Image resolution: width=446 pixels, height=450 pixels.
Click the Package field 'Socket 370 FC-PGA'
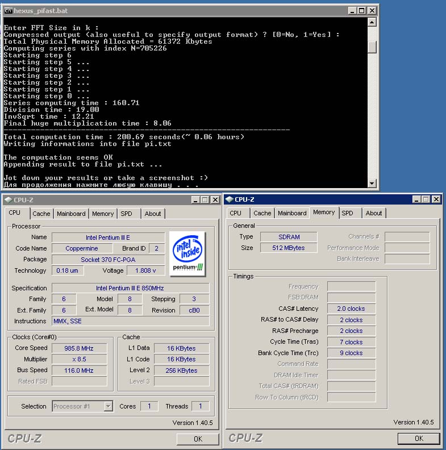[108, 260]
